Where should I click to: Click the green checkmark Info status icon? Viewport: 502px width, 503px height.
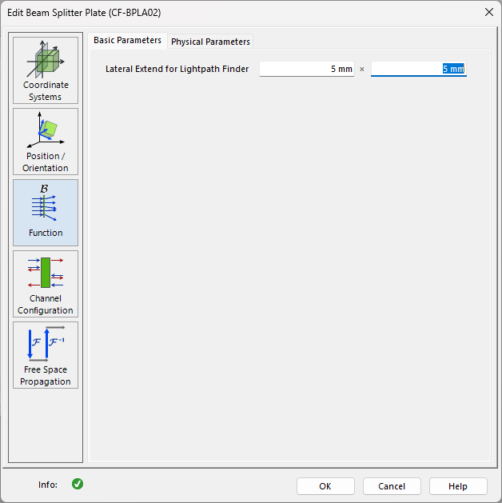point(78,484)
